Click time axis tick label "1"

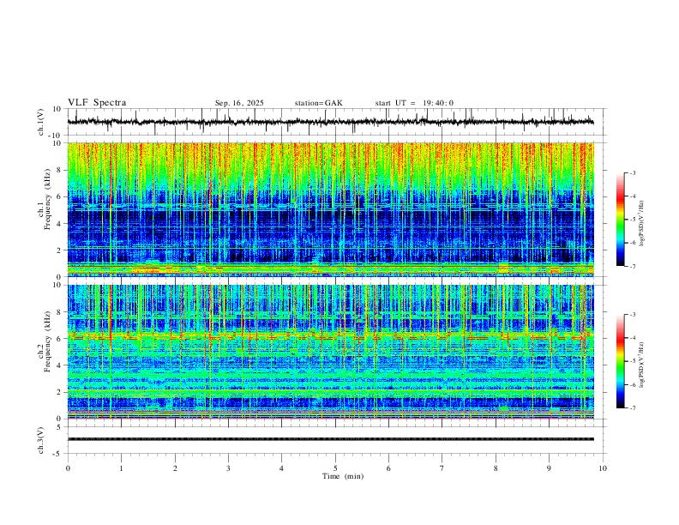point(121,468)
